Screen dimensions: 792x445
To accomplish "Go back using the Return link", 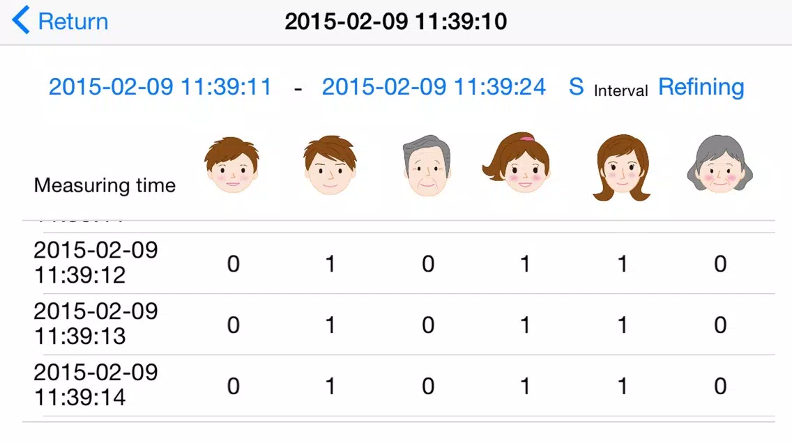I will [73, 21].
